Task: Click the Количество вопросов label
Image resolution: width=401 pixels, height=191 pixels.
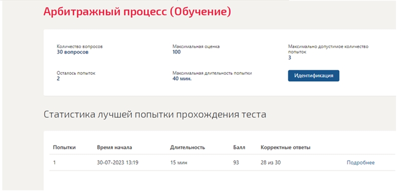Action: [x=80, y=47]
